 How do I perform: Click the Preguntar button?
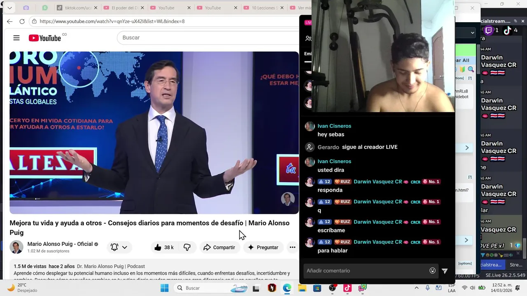pos(263,247)
